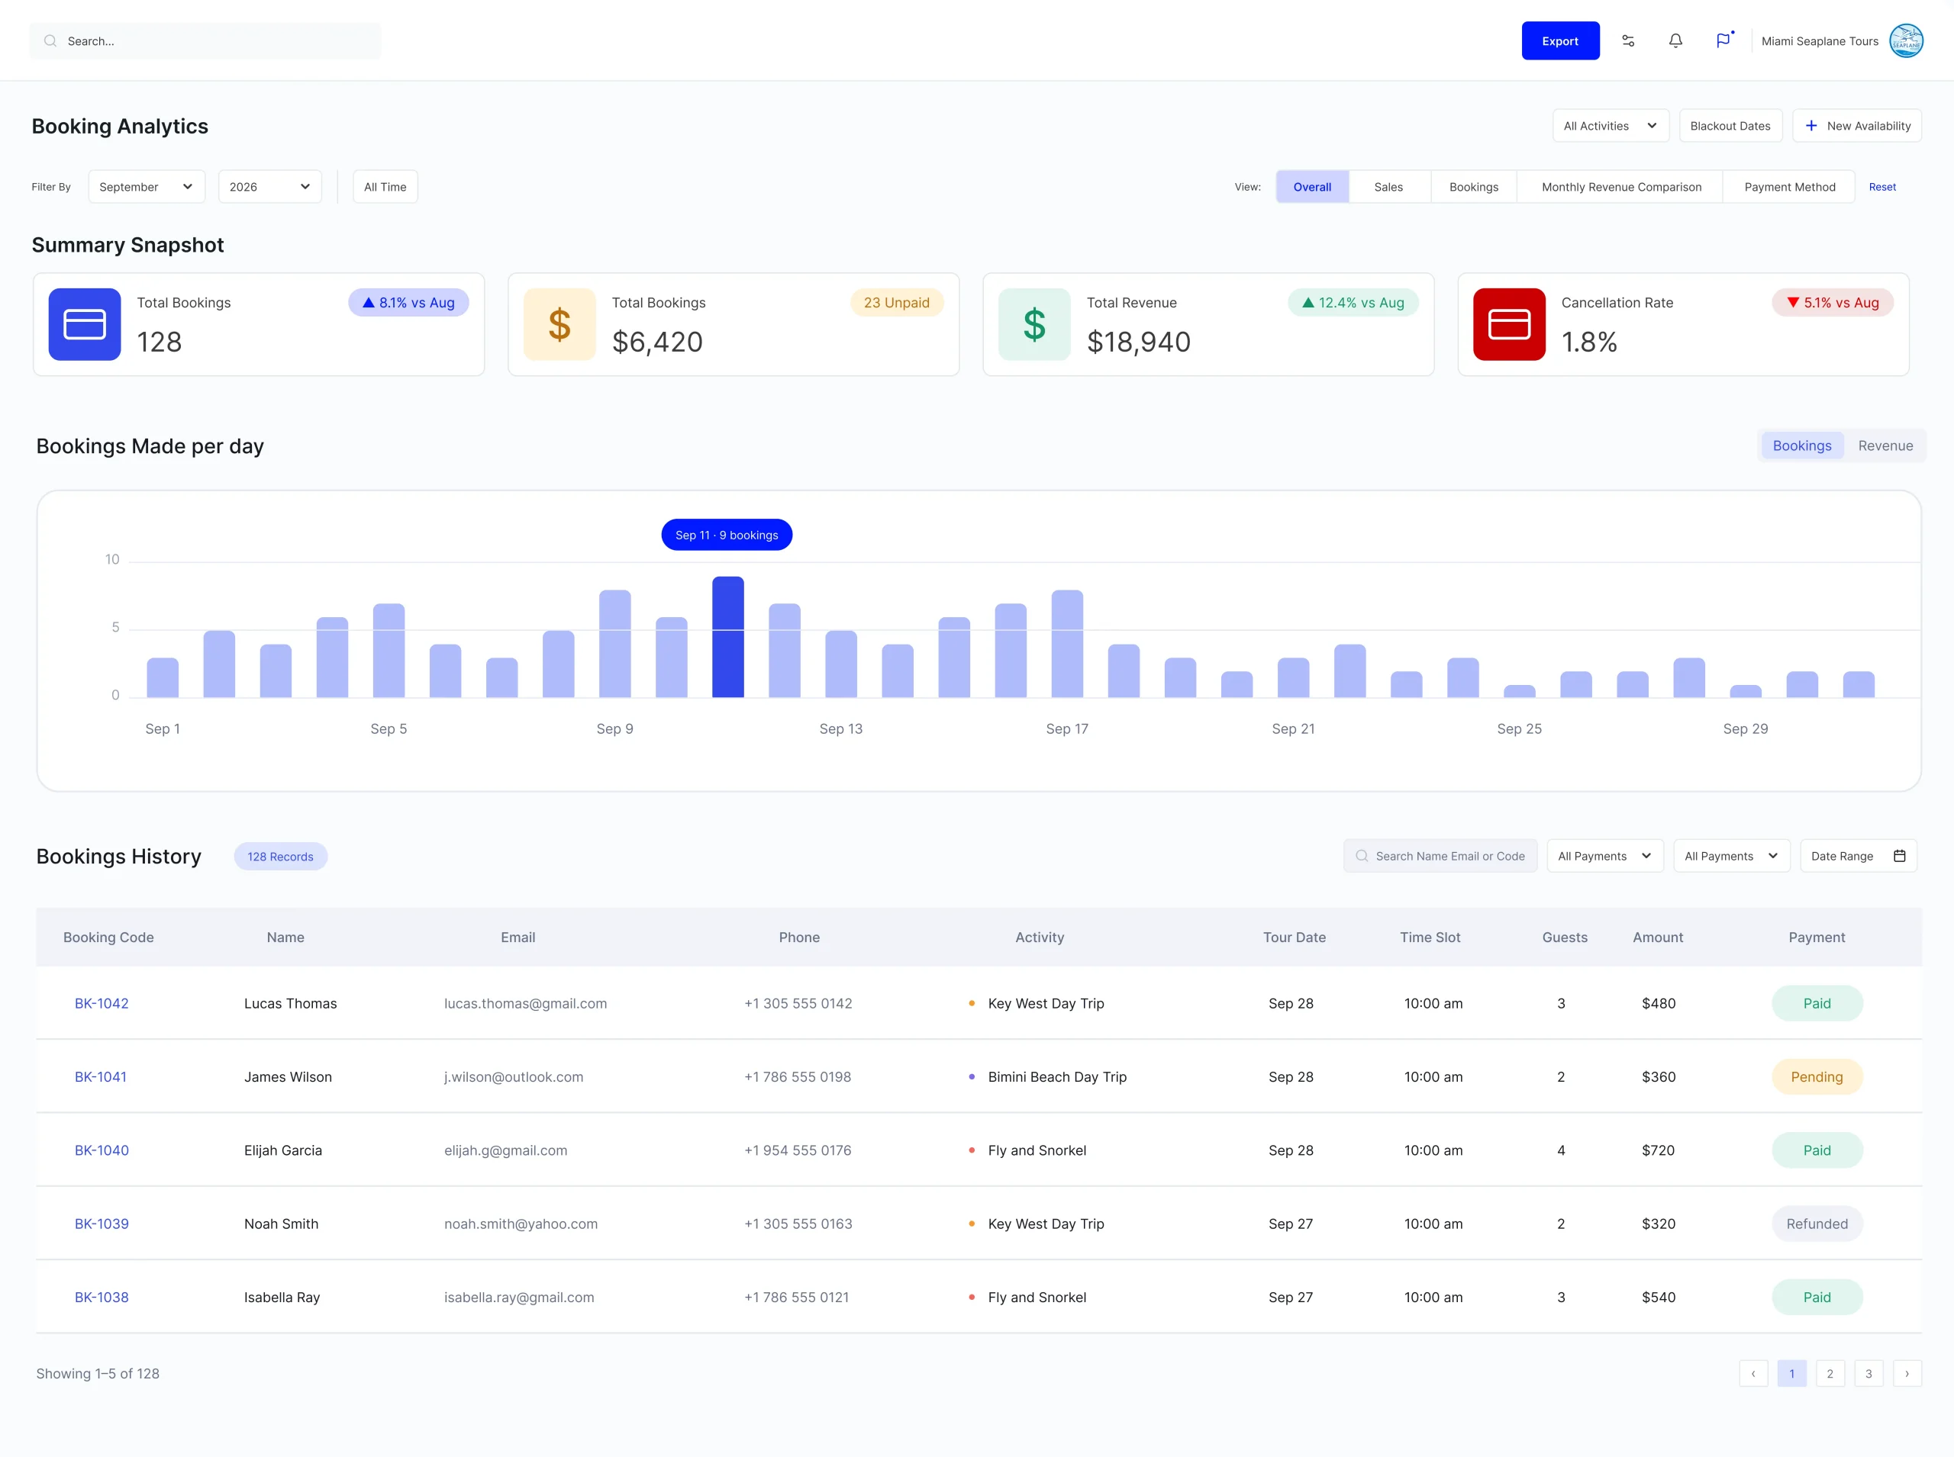Click the 128 Records badge
The height and width of the screenshot is (1457, 1954).
point(280,855)
